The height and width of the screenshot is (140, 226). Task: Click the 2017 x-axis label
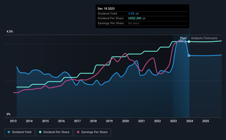pos(77,121)
